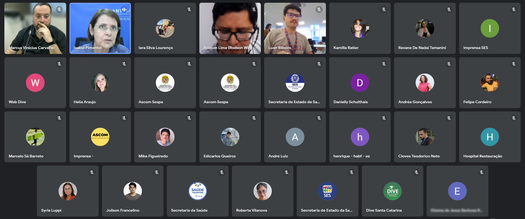This screenshot has height=219, width=525.
Task: Select the green "I" avatar of Imprensa SES
Action: pos(489,28)
